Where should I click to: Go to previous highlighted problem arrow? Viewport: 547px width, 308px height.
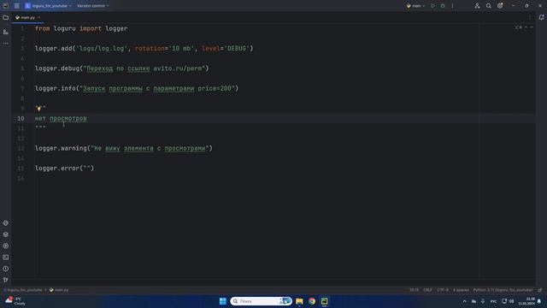[526, 27]
